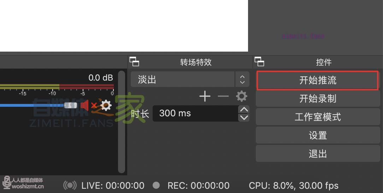The height and width of the screenshot is (193, 383).
Task: Open the 淡出 transition dropdown
Action: (190, 80)
